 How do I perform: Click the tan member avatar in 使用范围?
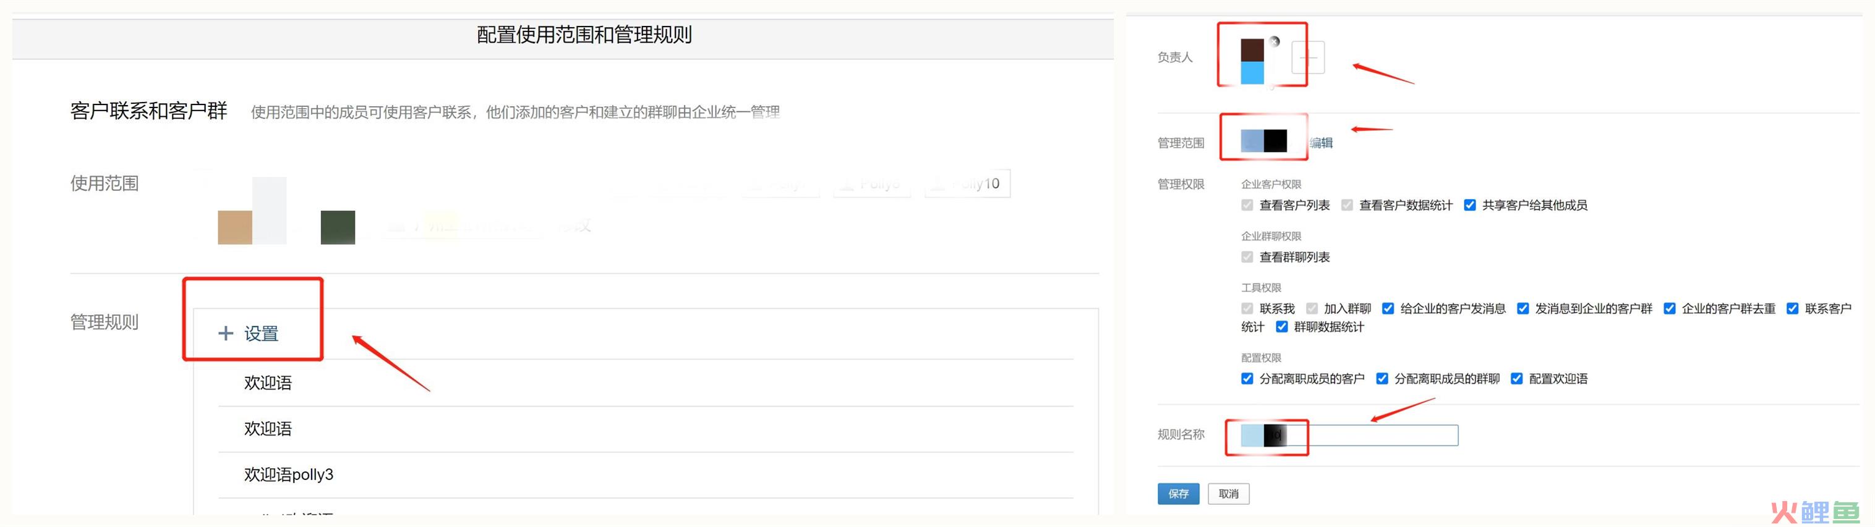tap(234, 227)
